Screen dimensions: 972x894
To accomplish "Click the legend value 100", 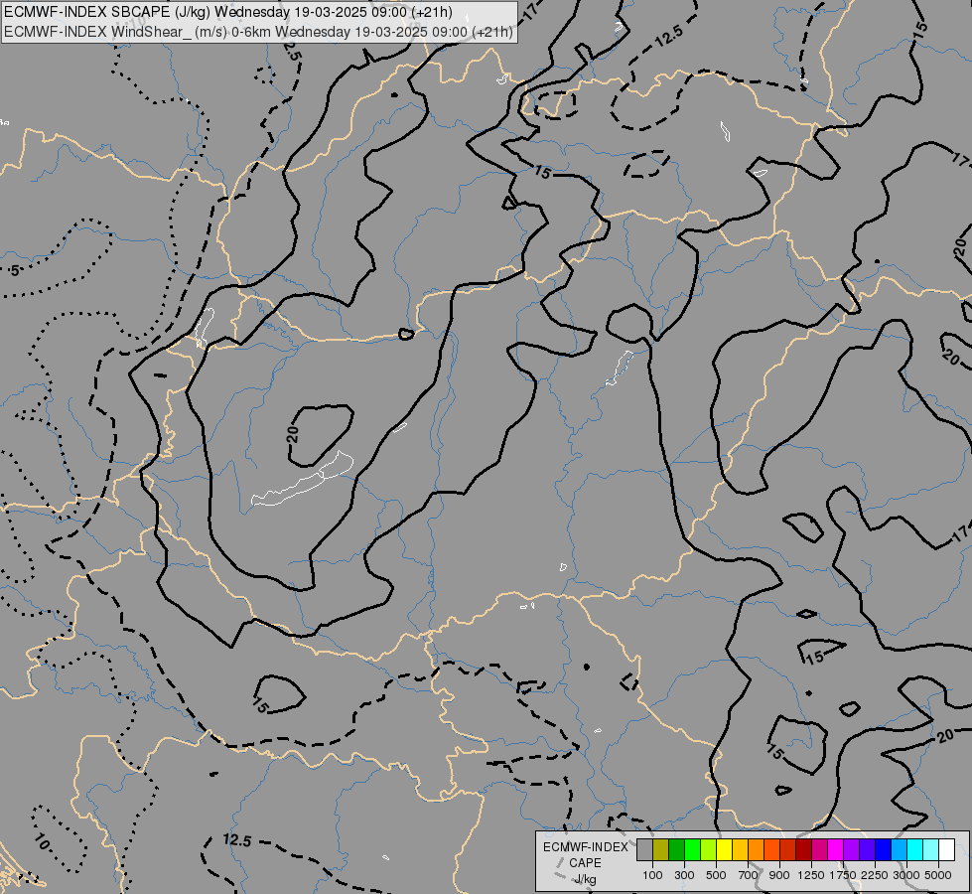I will tap(652, 875).
